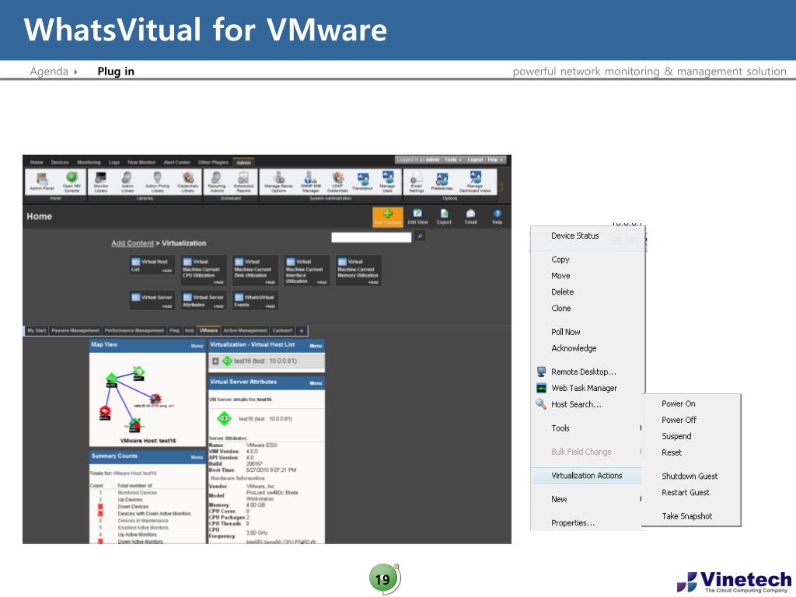Open the Translation icon
The width and height of the screenshot is (796, 597).
(x=362, y=180)
